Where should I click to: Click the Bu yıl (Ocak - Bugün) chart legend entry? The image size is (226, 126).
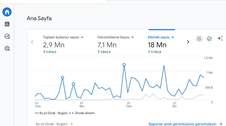click(51, 113)
